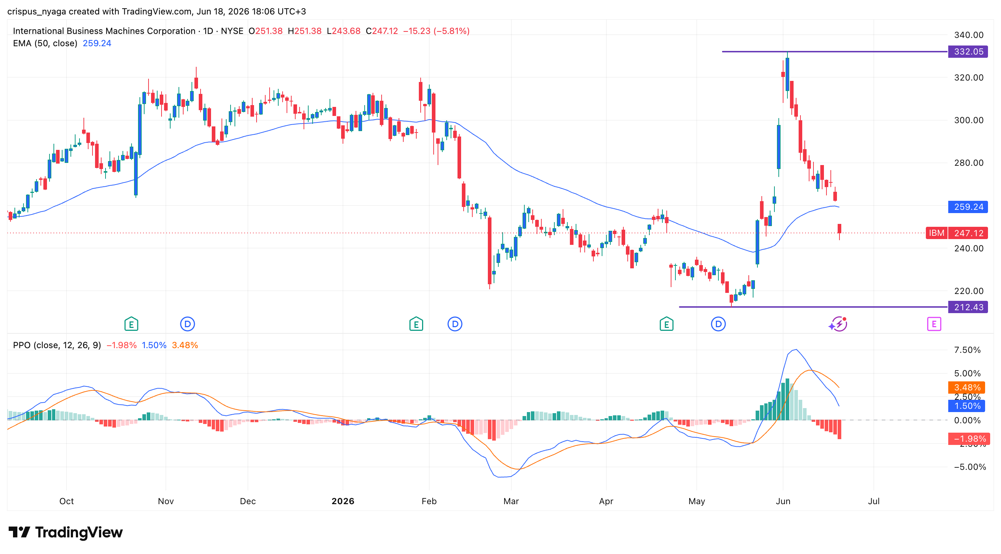The image size is (1001, 554).
Task: Click the green earnings E marker near late October
Action: pos(131,324)
